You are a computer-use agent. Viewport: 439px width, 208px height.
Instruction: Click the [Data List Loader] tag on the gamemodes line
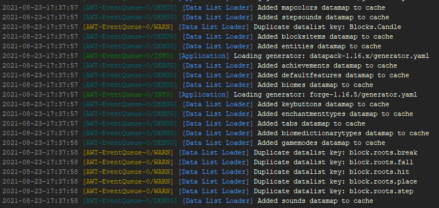click(218, 143)
